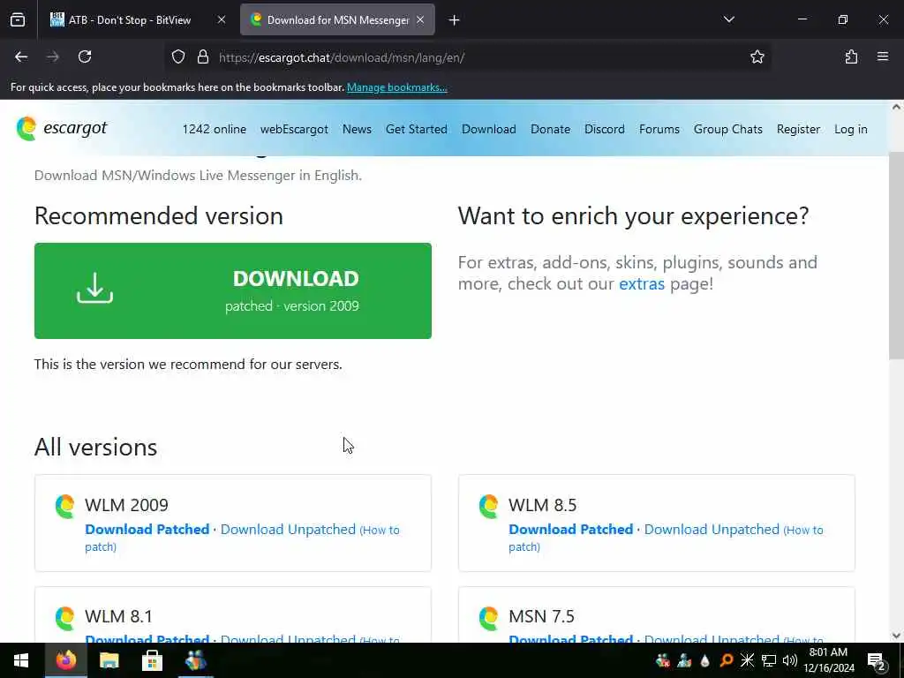Reload the current page
The image size is (904, 678).
pyautogui.click(x=85, y=56)
